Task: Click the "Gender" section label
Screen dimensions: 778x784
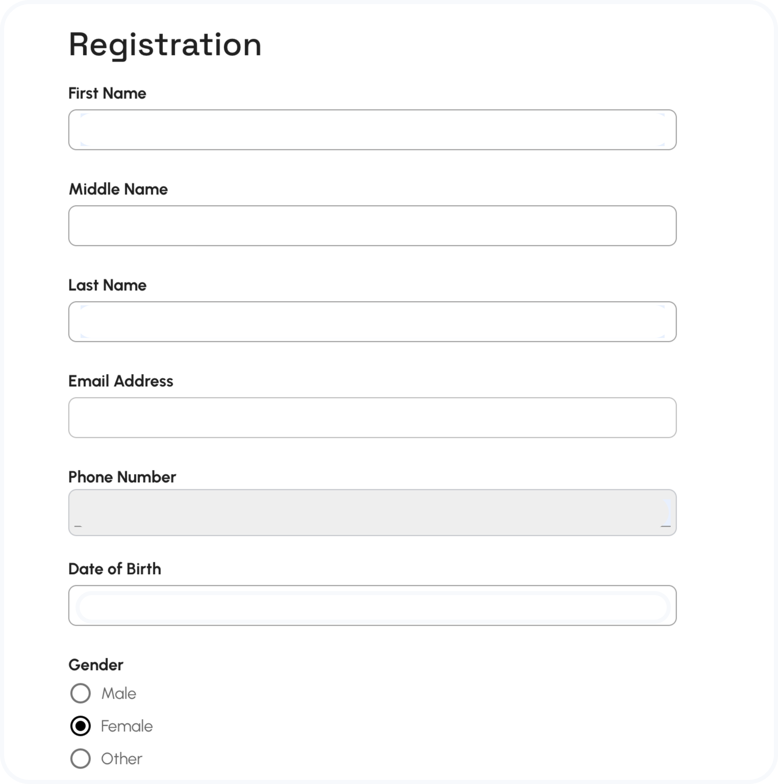Action: point(96,665)
